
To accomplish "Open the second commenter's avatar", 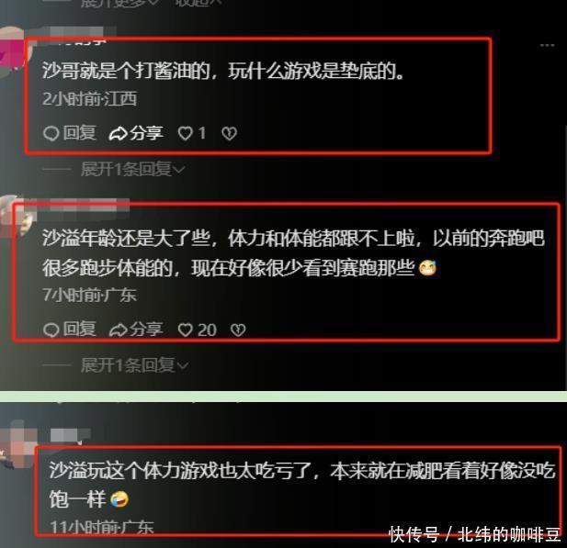I will point(17,218).
